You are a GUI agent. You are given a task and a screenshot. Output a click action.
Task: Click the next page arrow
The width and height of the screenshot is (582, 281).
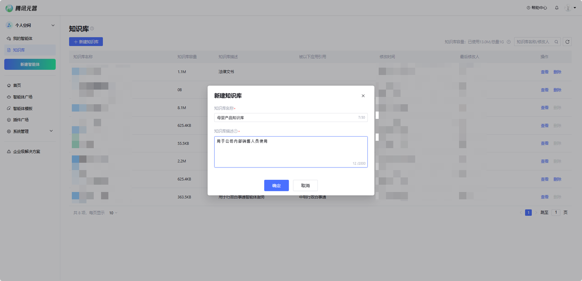[x=536, y=213]
